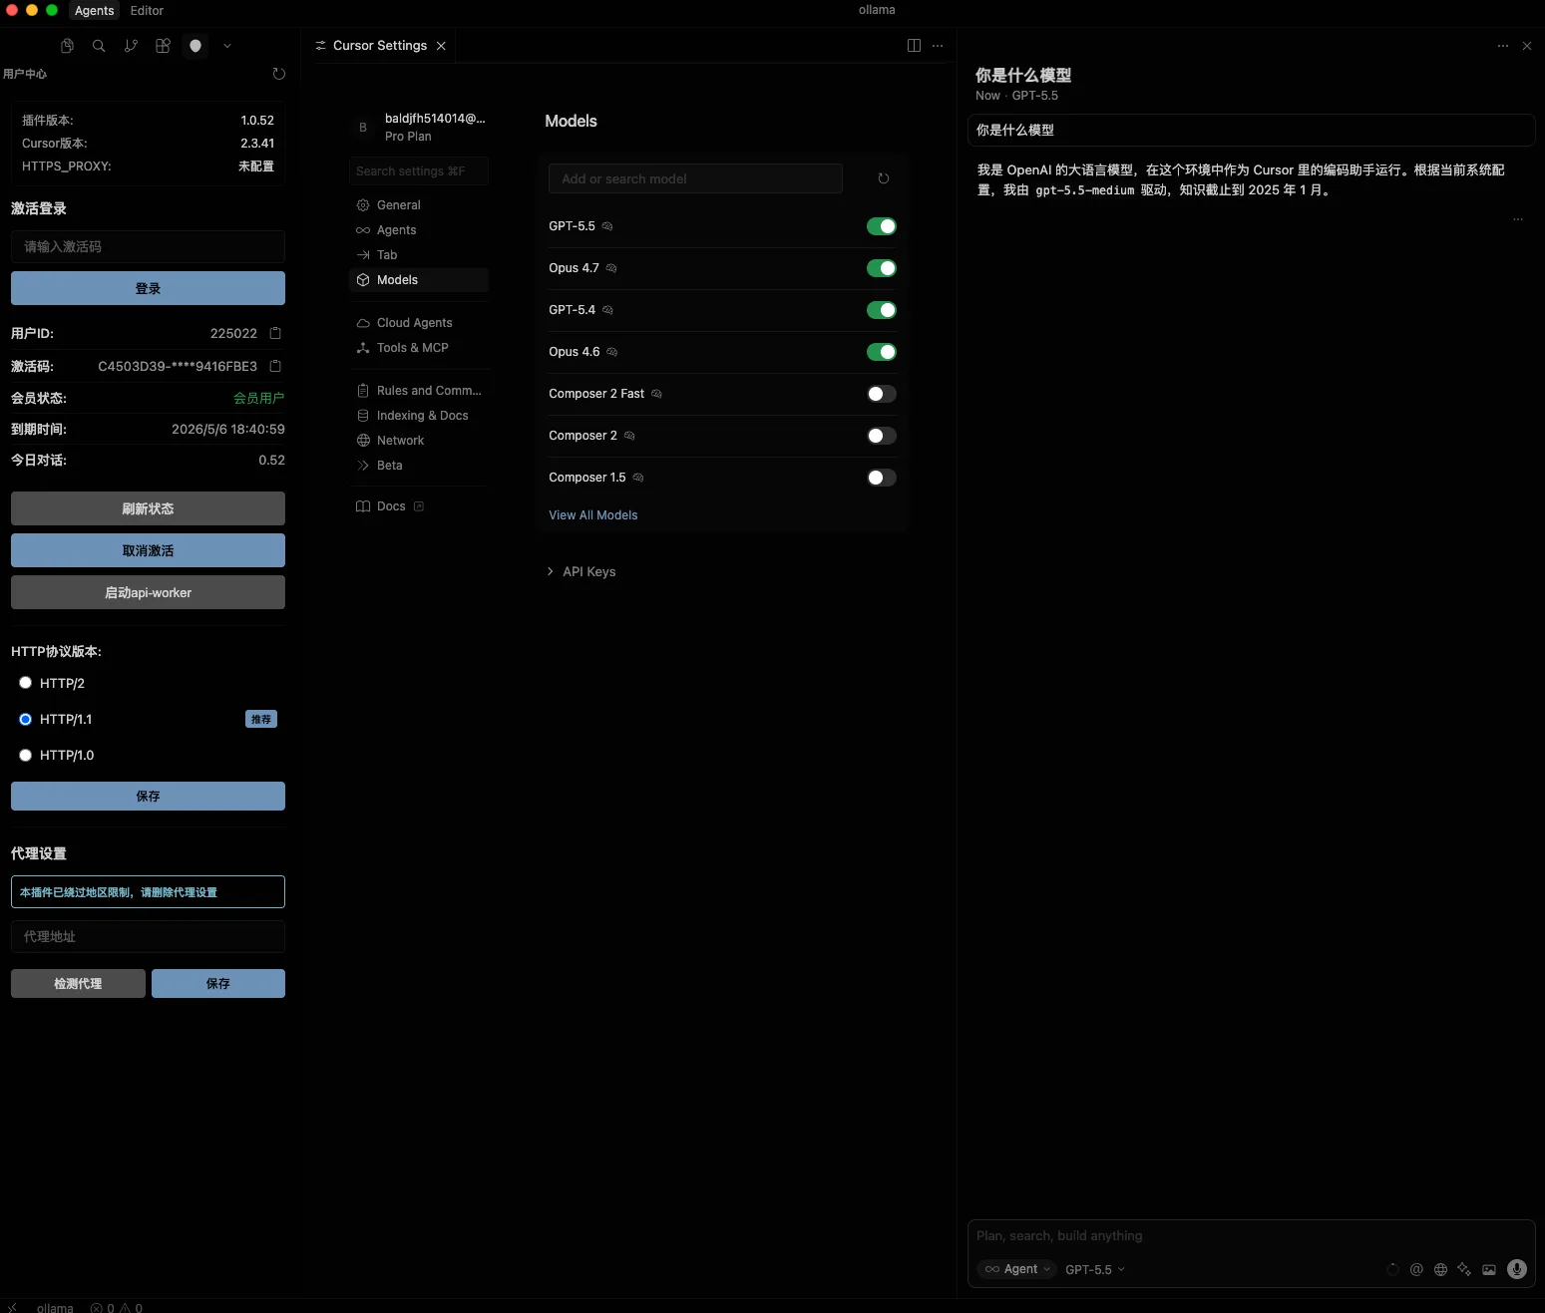Click the 代理地址 input field
Image resolution: width=1545 pixels, height=1313 pixels.
click(148, 936)
